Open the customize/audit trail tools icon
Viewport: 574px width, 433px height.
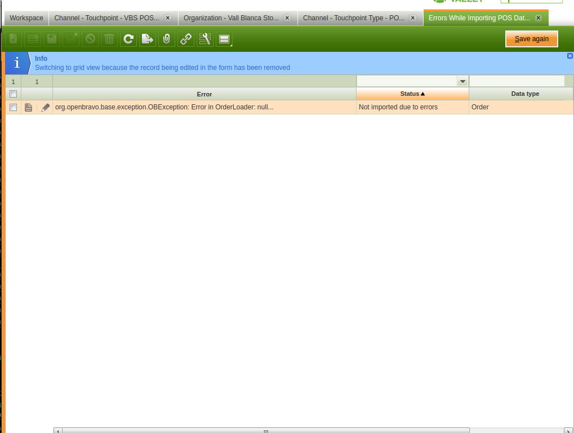[x=204, y=39]
